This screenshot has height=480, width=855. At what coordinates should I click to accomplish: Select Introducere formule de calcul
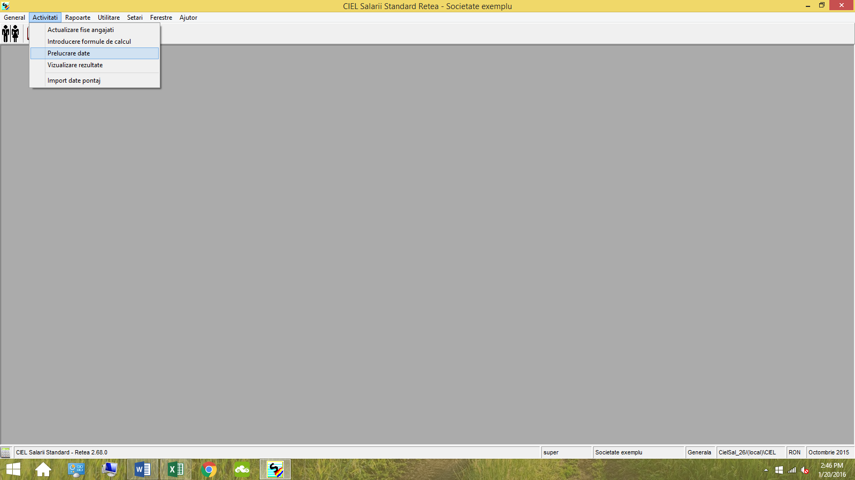point(95,42)
